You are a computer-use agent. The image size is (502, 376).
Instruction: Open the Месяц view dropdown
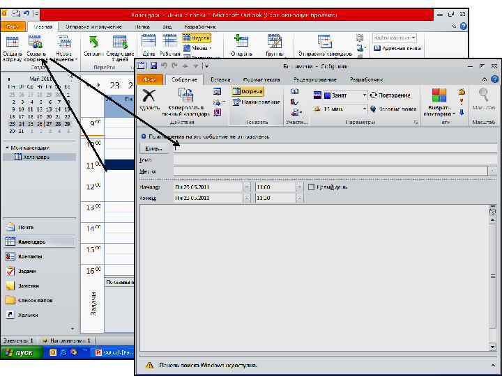[x=198, y=48]
